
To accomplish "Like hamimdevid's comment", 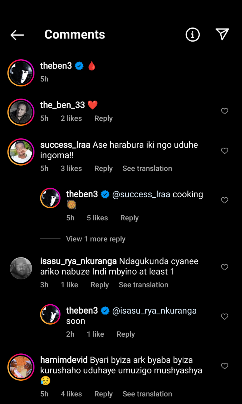I will [225, 366].
